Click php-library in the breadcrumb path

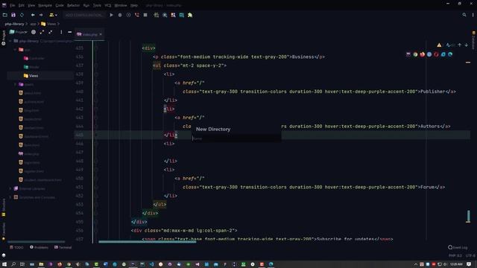[14, 24]
